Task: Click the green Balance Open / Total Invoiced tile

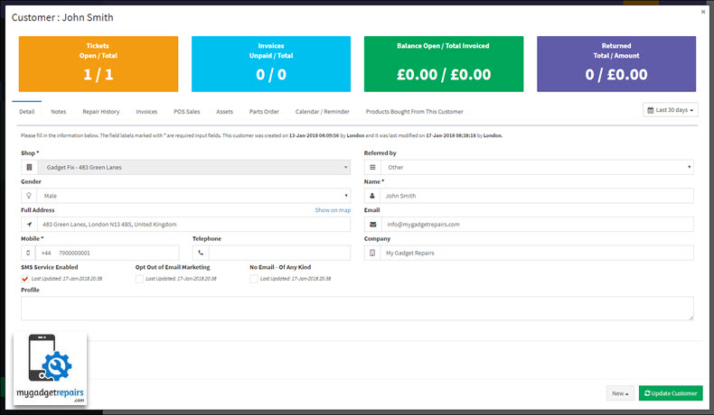Action: point(444,64)
